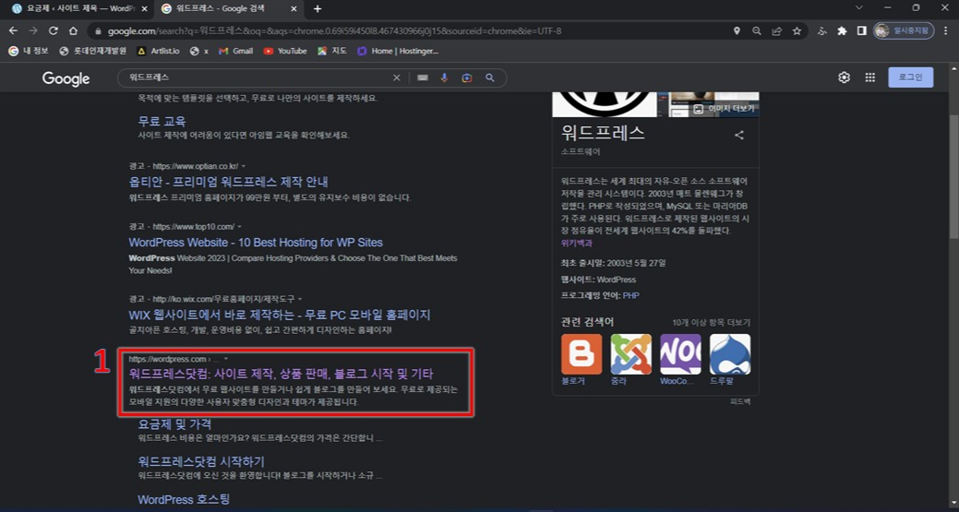Focus the search field containing 워드프레스
The height and width of the screenshot is (512, 959).
point(257,77)
